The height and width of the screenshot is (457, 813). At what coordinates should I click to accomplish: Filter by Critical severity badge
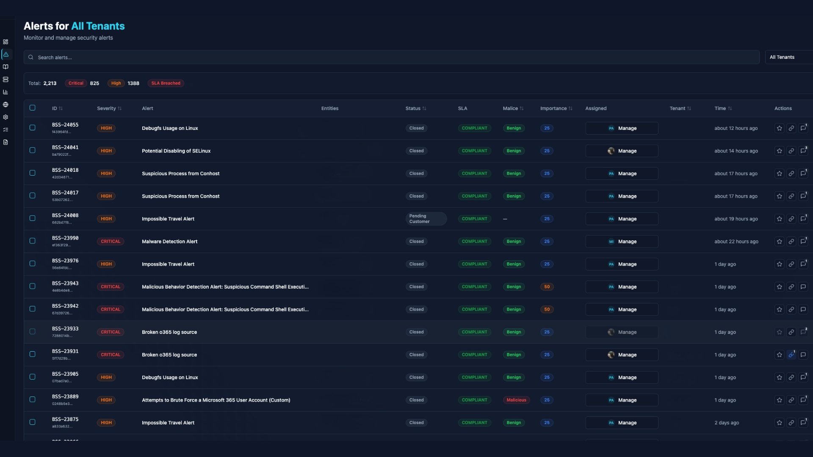click(76, 83)
